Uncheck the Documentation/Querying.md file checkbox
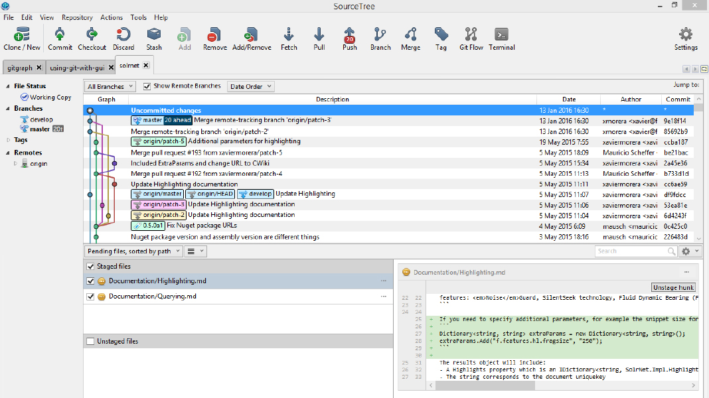This screenshot has width=709, height=398. 90,297
